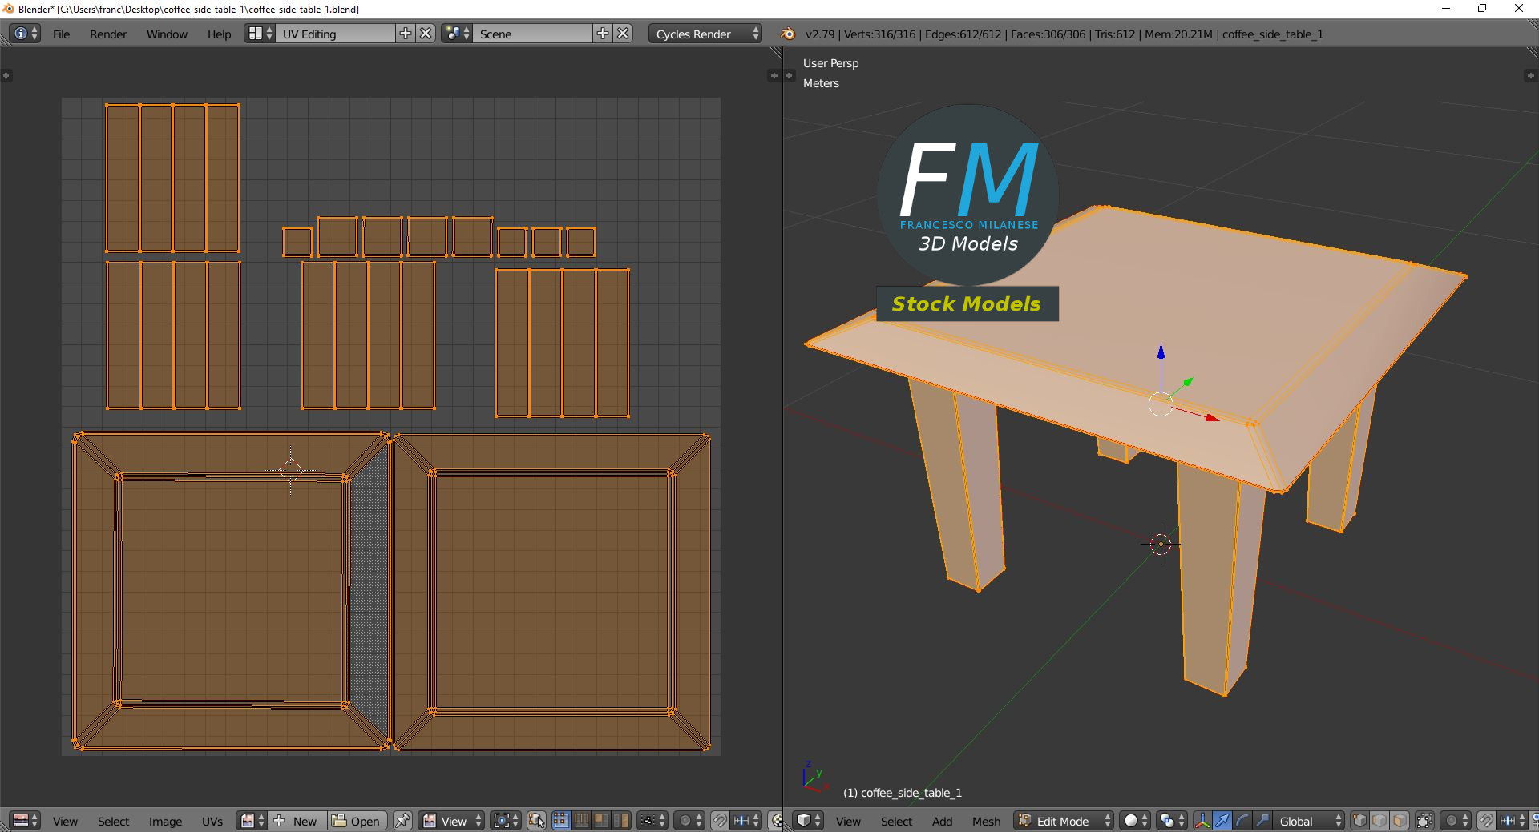Delete the current Scene with X
The width and height of the screenshot is (1539, 832).
click(623, 34)
